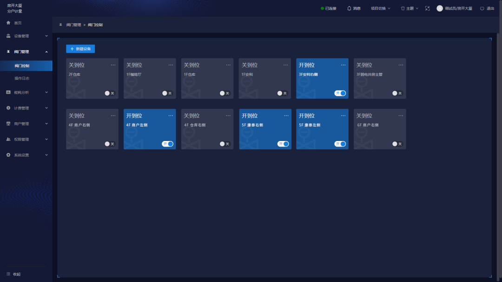The image size is (502, 282).
Task: Open more options on 3F安利右侧 card
Action: point(343,65)
